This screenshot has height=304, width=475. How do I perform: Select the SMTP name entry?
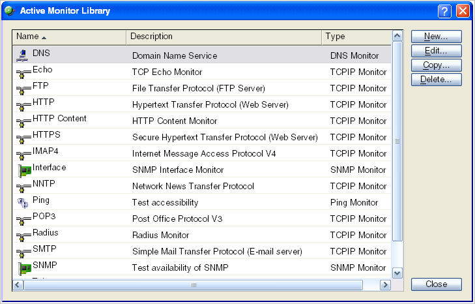[44, 249]
